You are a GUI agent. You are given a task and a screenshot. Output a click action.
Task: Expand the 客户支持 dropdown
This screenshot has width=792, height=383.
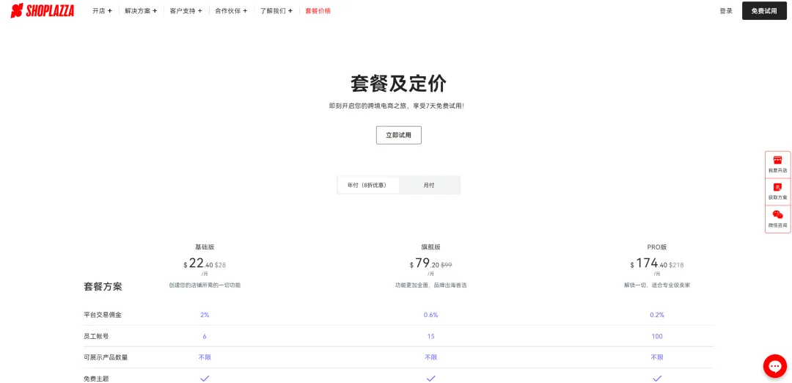186,11
